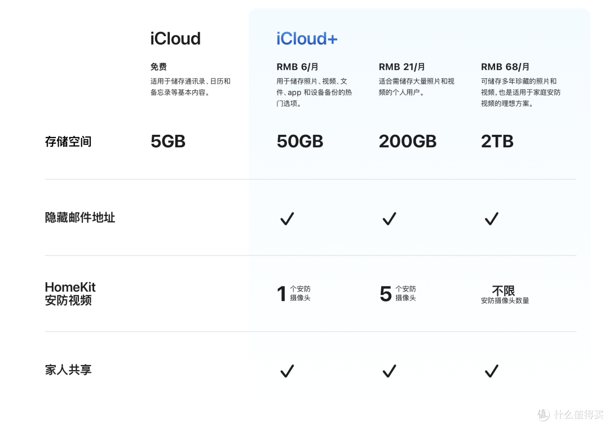The width and height of the screenshot is (609, 427).
Task: Click the 隐藏邮件地址 row label
Action: tap(80, 218)
